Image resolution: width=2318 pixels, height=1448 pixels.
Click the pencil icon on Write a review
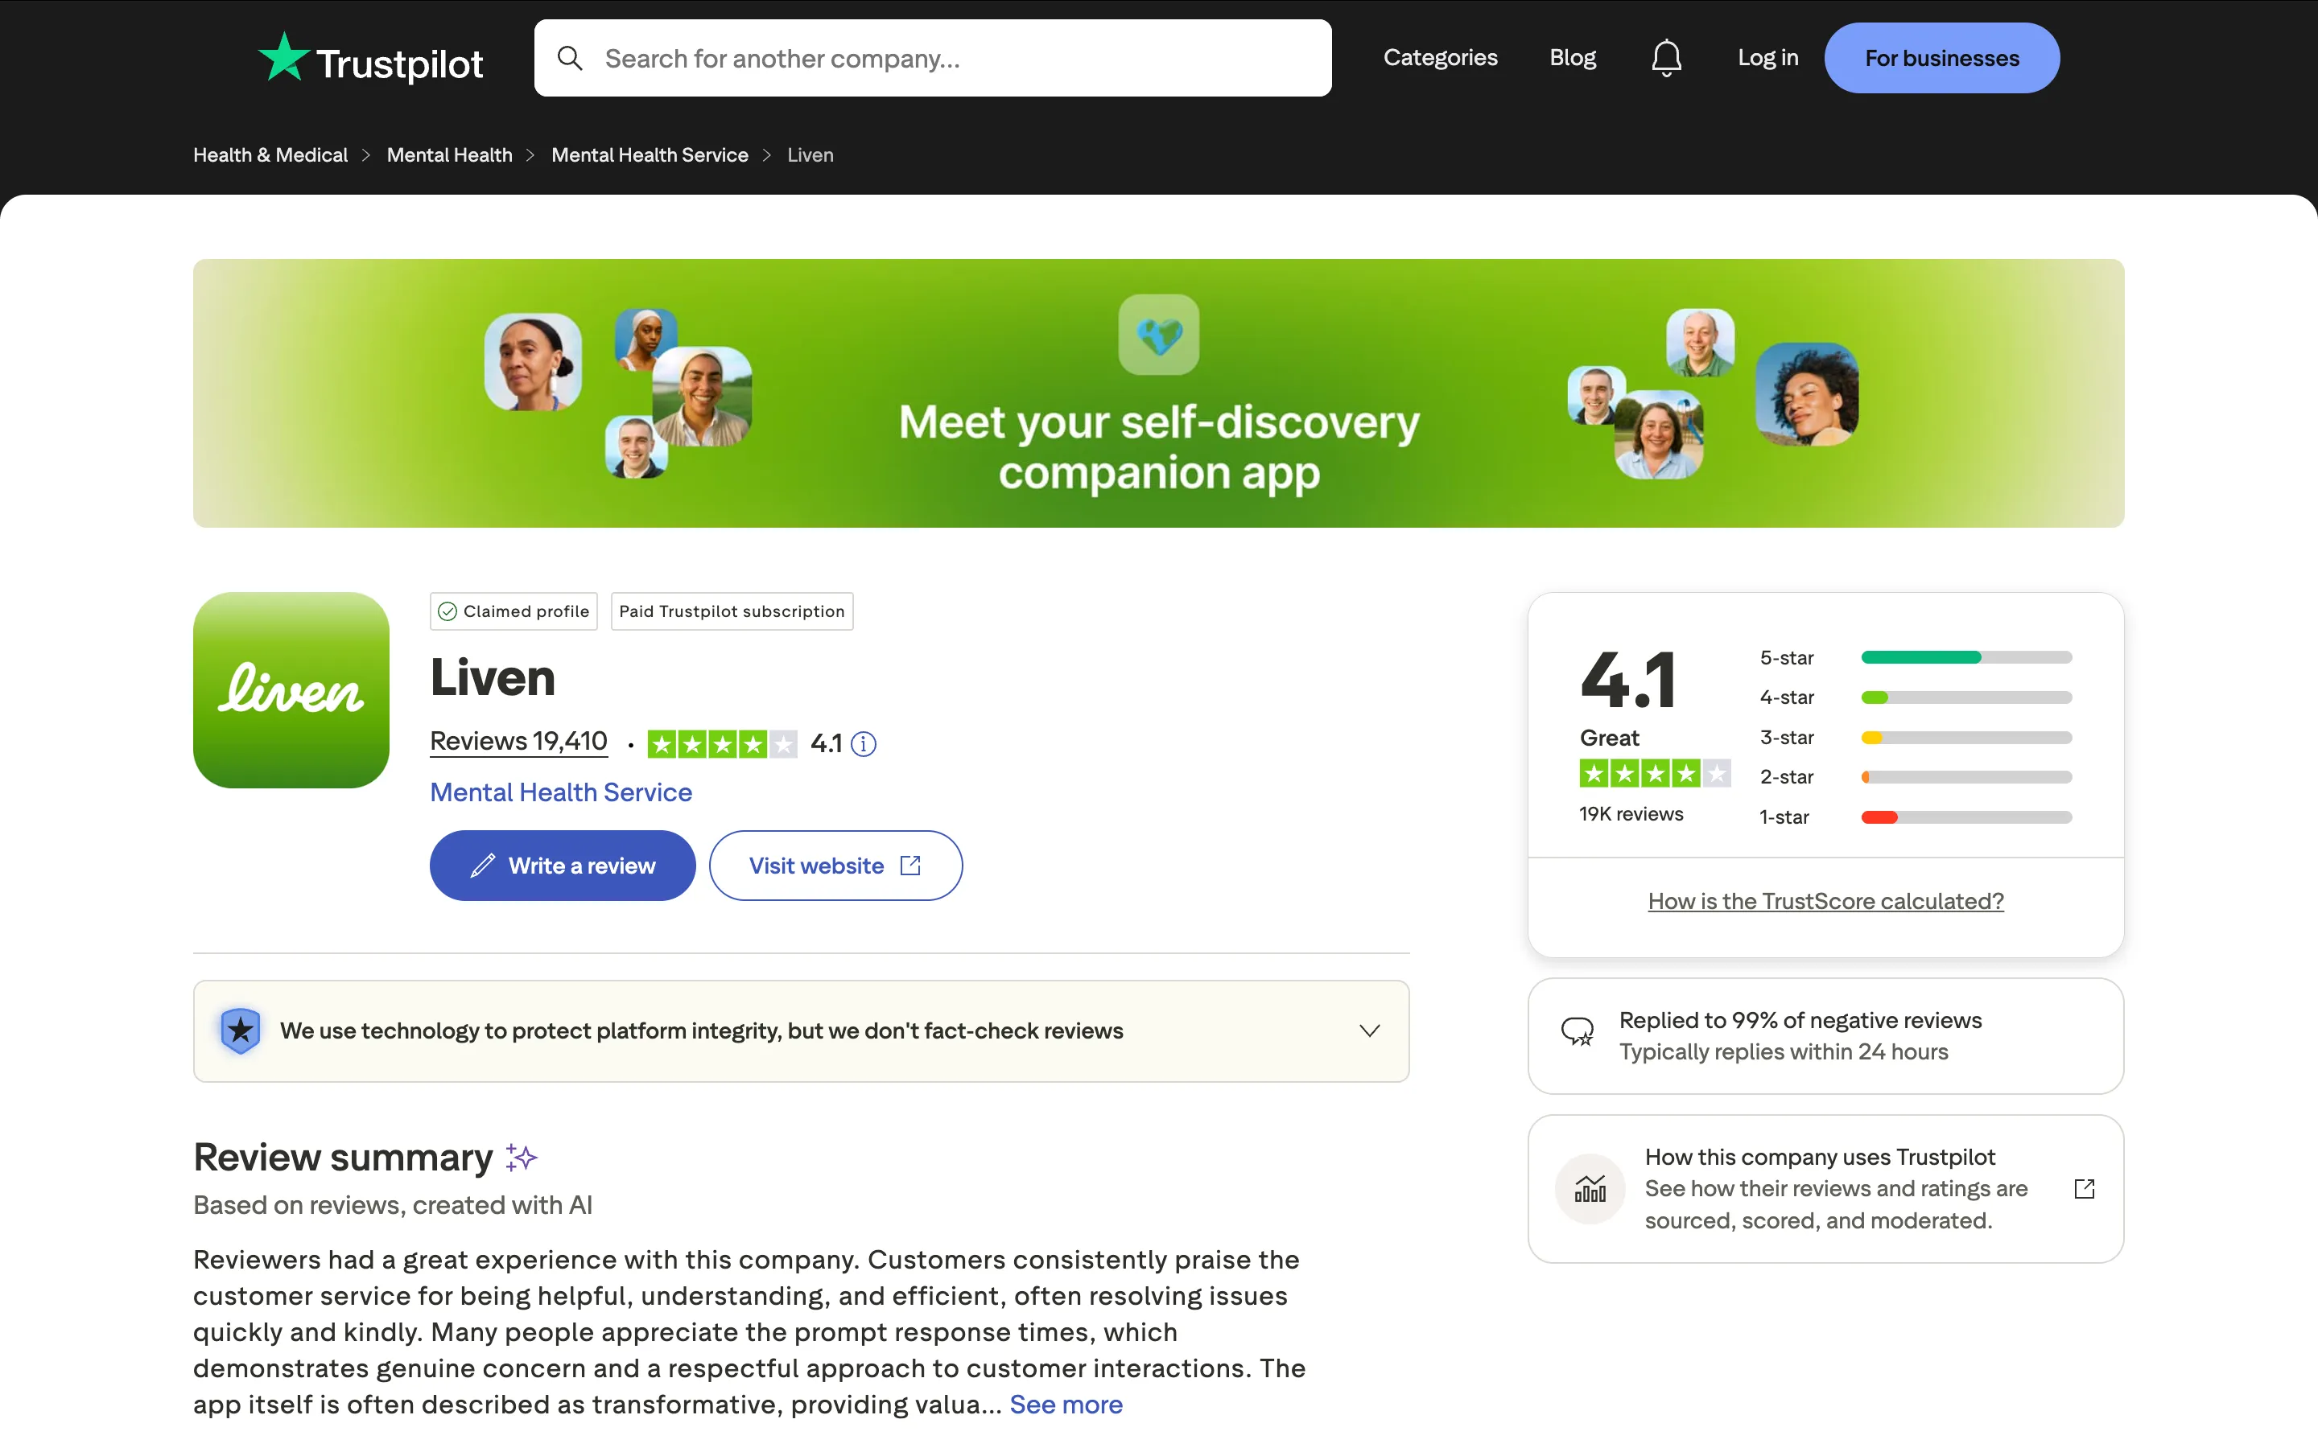tap(484, 865)
